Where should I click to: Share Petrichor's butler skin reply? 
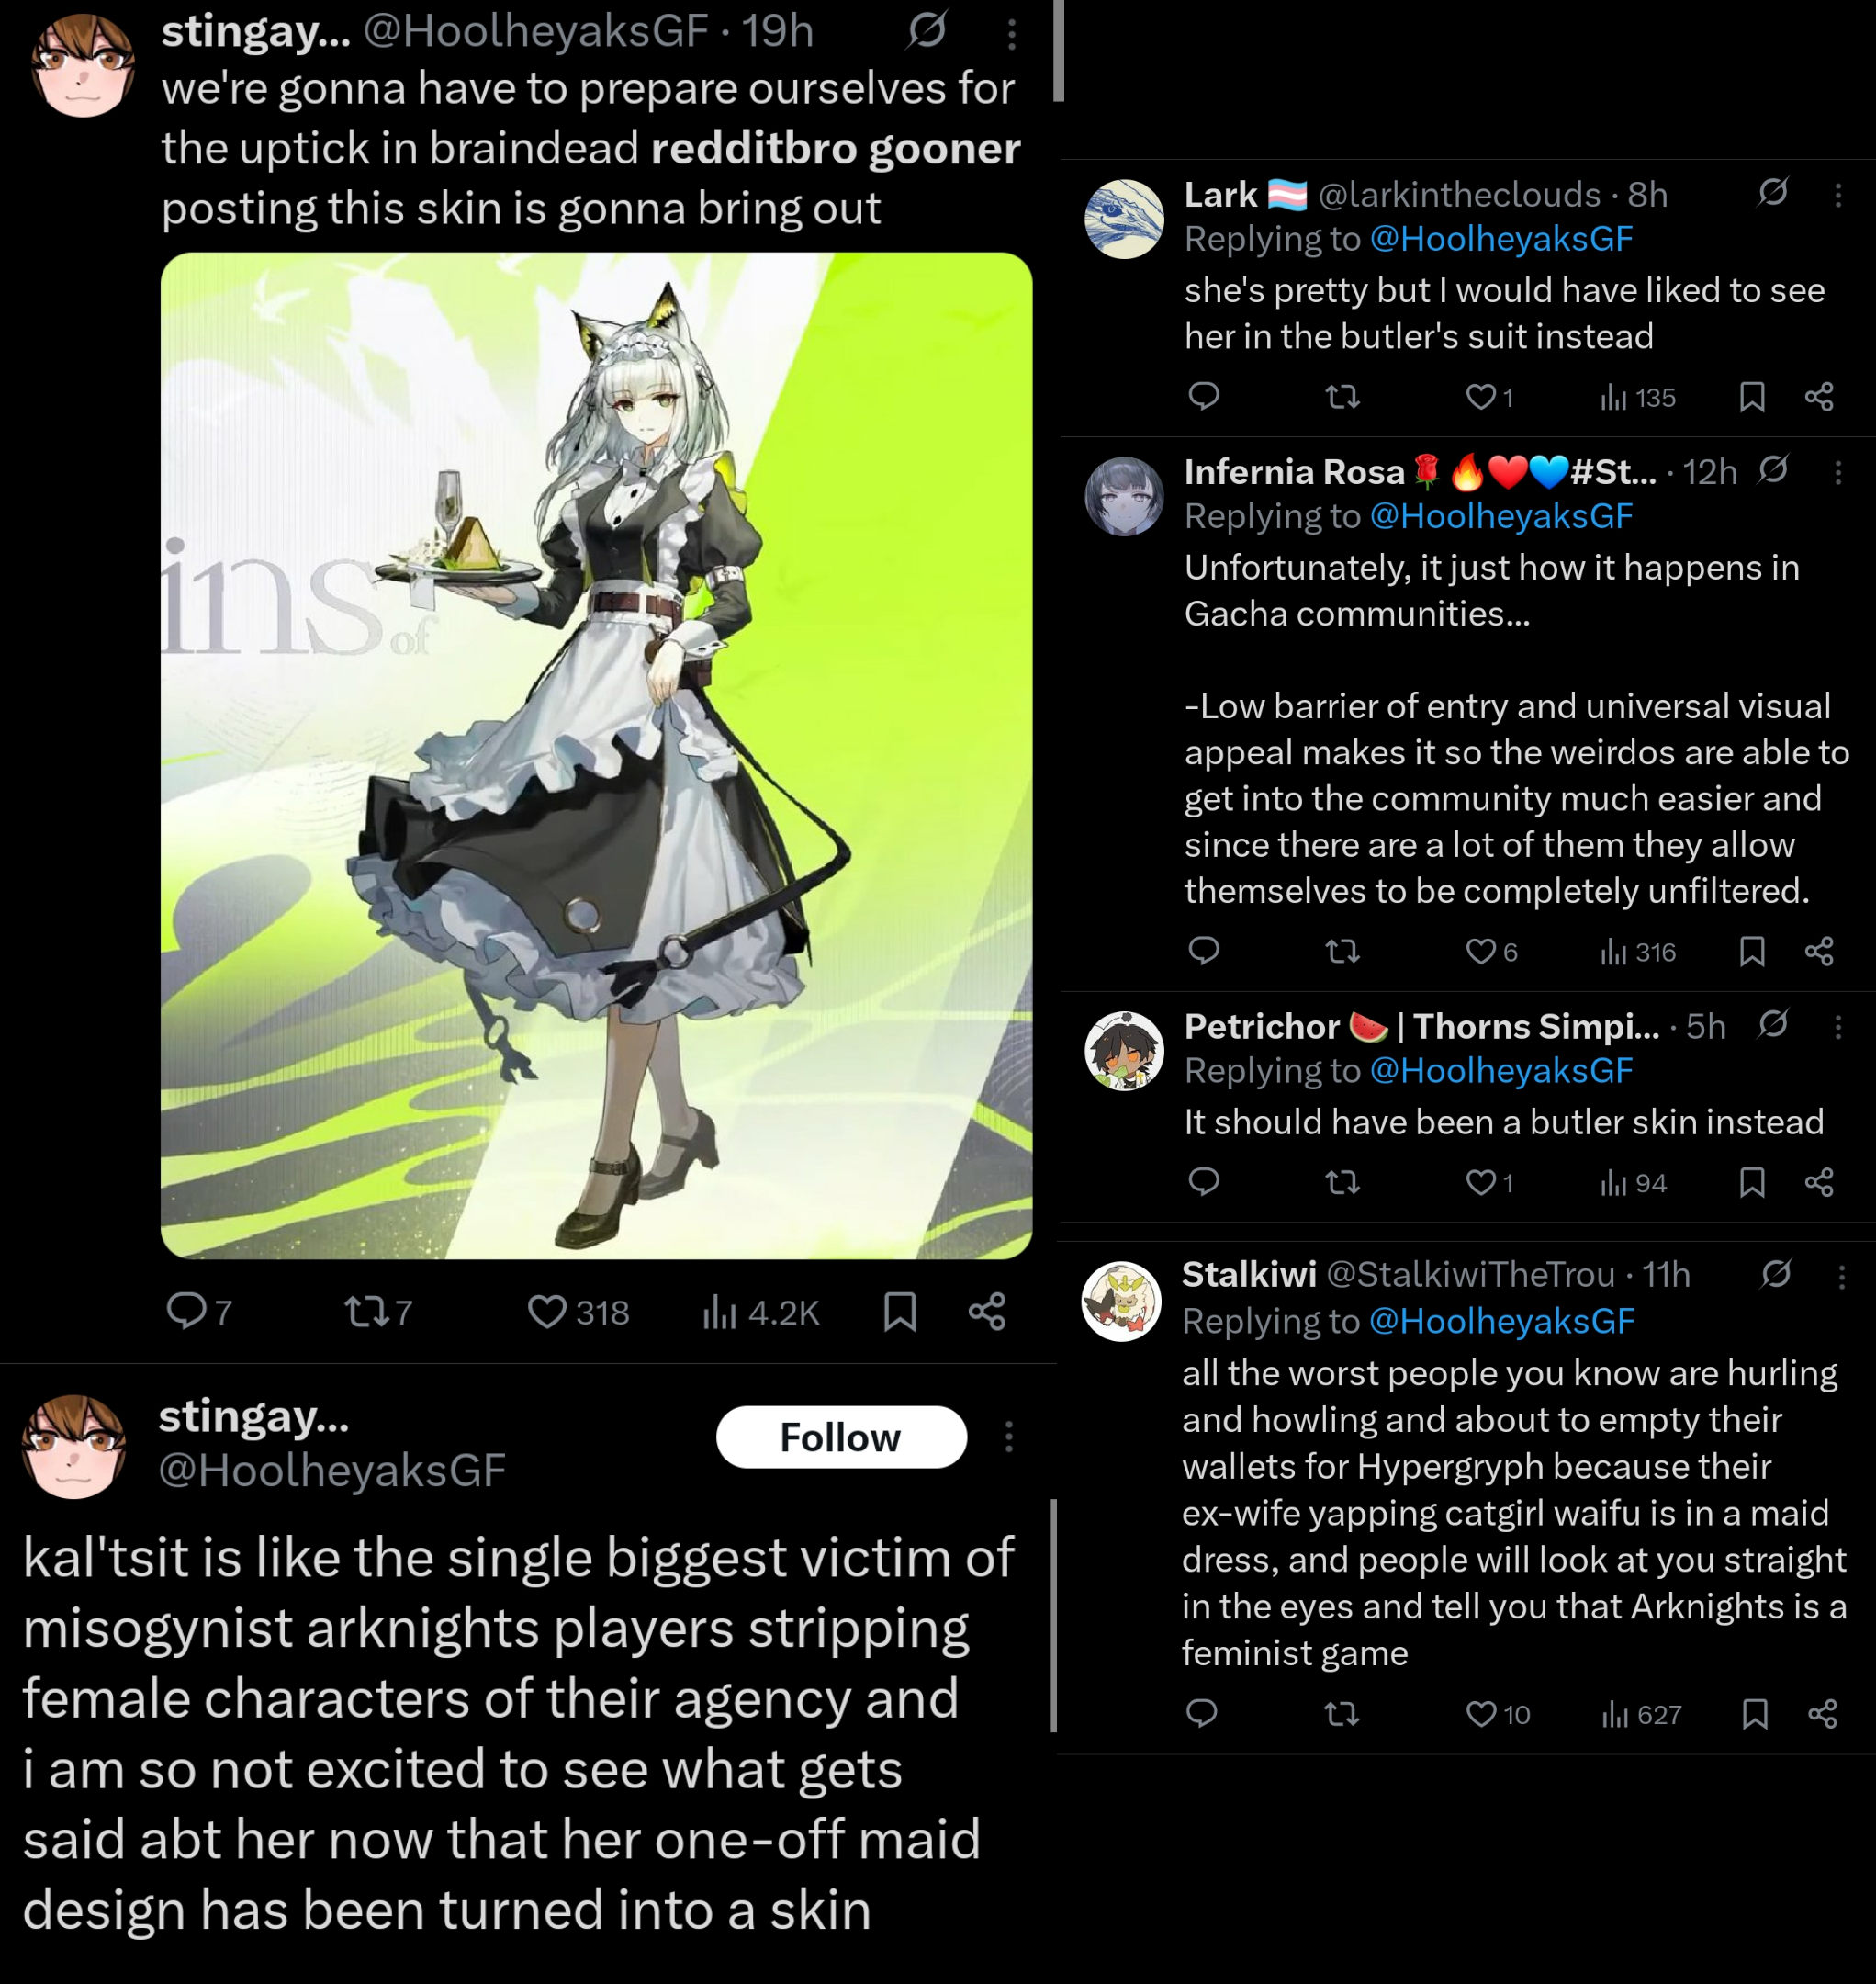(1819, 1183)
